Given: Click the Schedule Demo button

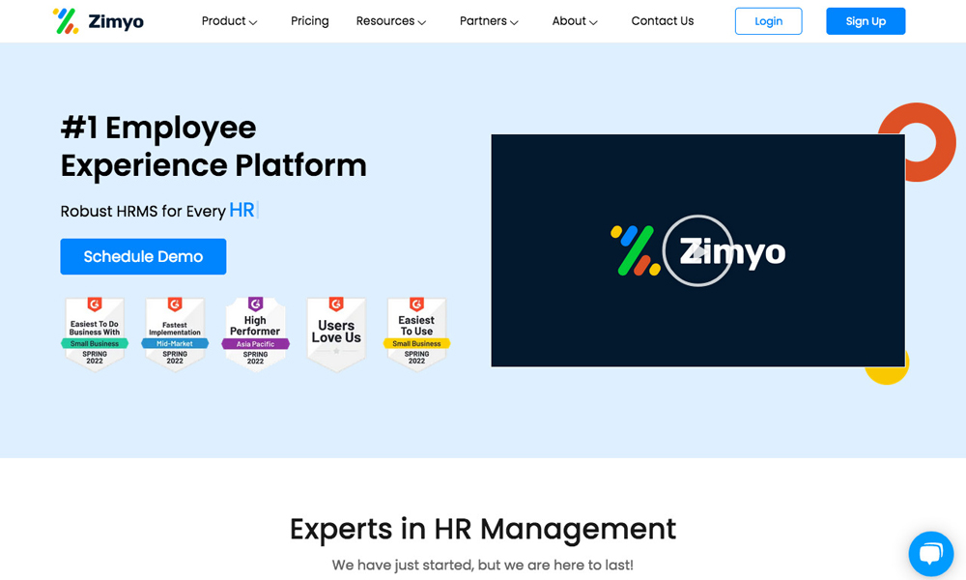Looking at the screenshot, I should point(143,257).
